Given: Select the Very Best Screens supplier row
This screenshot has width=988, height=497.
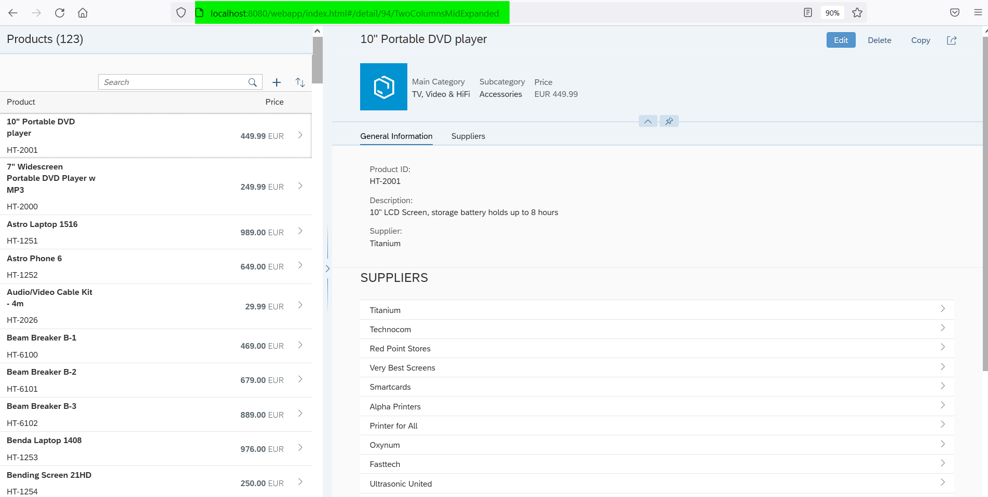Looking at the screenshot, I should [x=657, y=367].
